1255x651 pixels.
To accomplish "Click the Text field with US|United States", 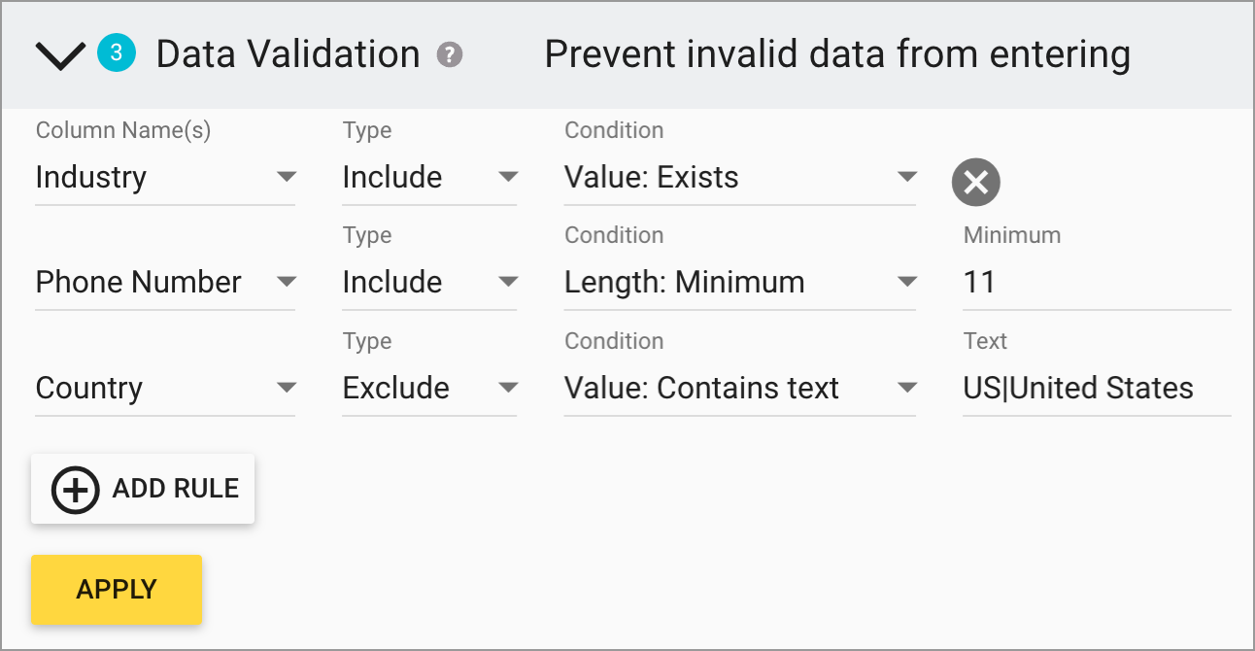I will (x=1096, y=389).
